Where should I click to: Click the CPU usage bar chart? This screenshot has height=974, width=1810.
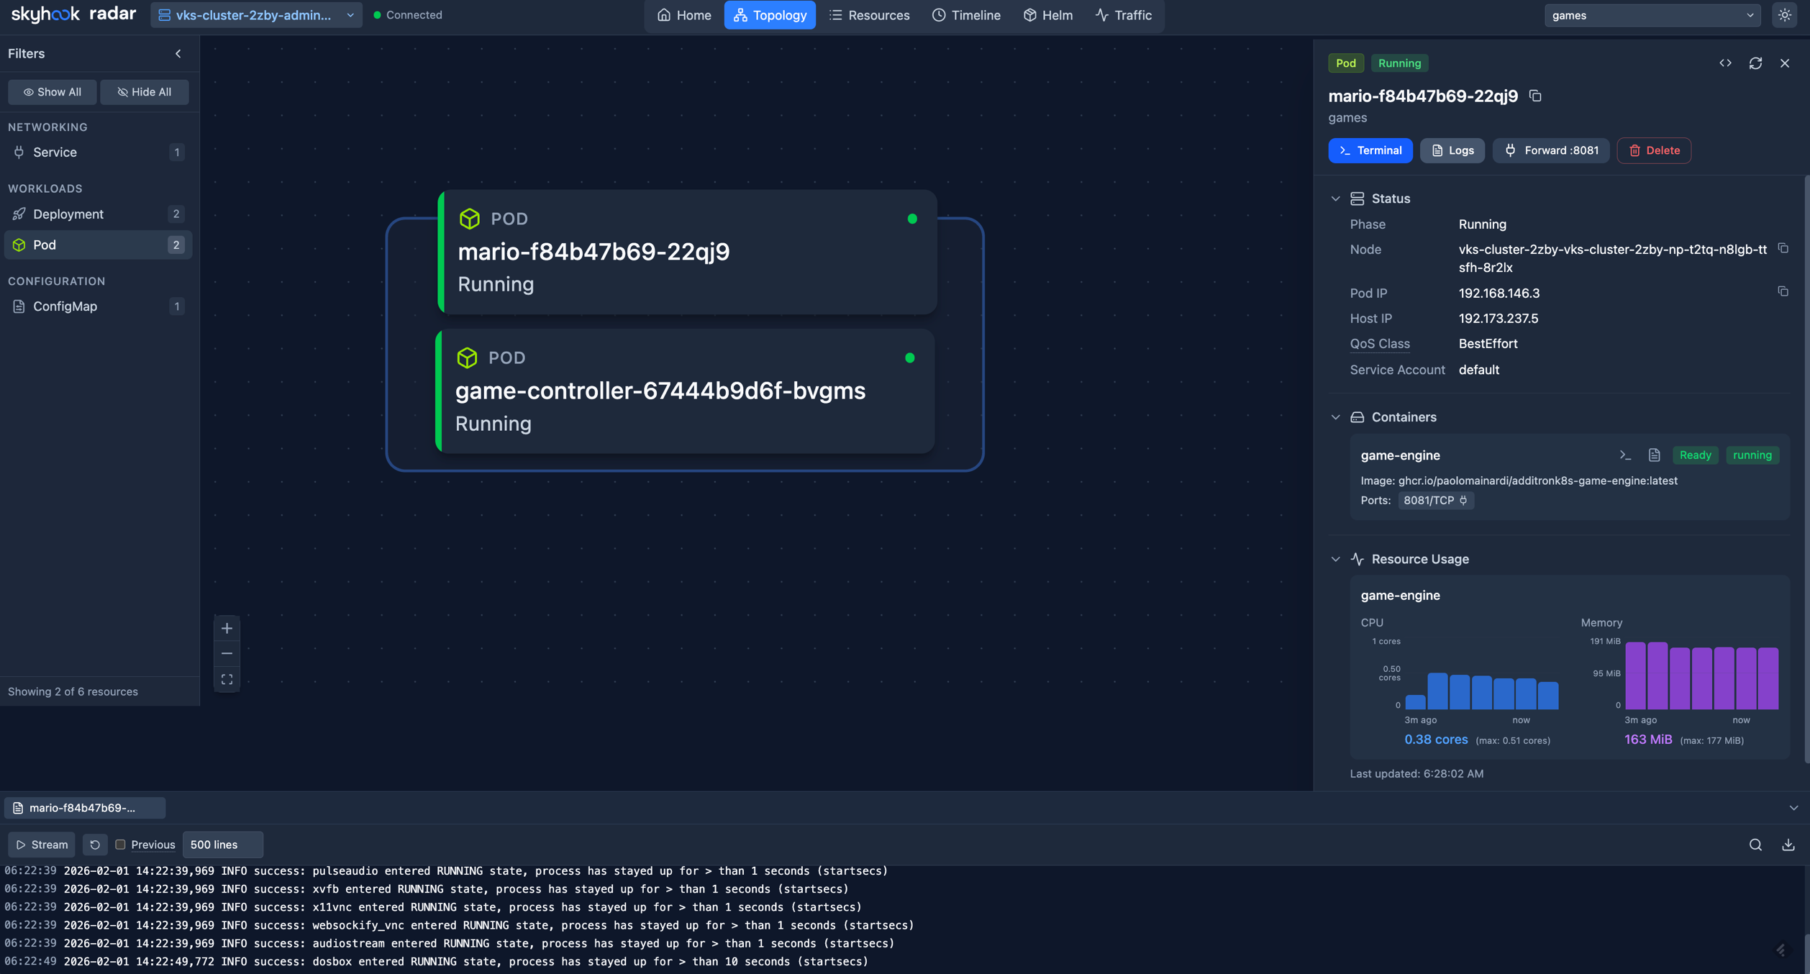click(x=1481, y=675)
